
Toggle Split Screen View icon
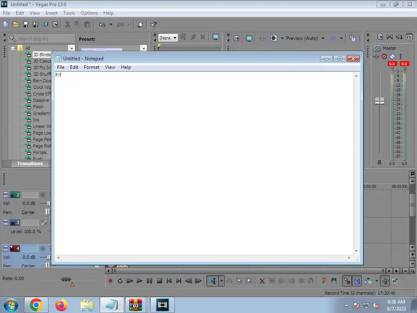click(x=273, y=38)
